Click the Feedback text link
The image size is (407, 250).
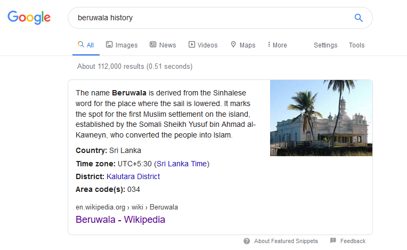pos(353,241)
